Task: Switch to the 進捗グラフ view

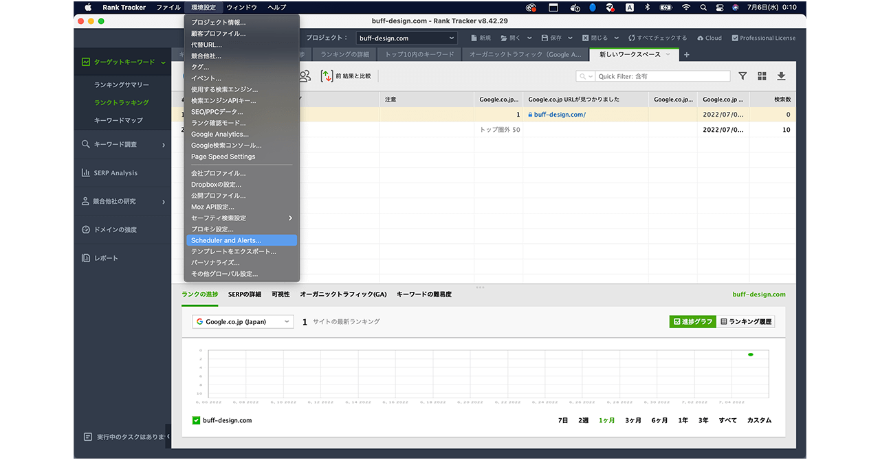Action: pyautogui.click(x=692, y=321)
